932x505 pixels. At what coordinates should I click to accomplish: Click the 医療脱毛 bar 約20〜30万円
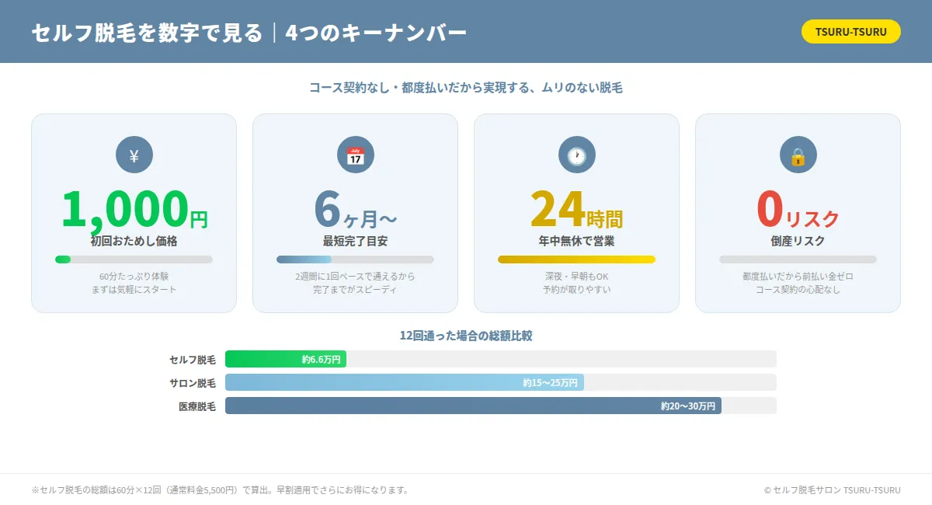coord(473,406)
